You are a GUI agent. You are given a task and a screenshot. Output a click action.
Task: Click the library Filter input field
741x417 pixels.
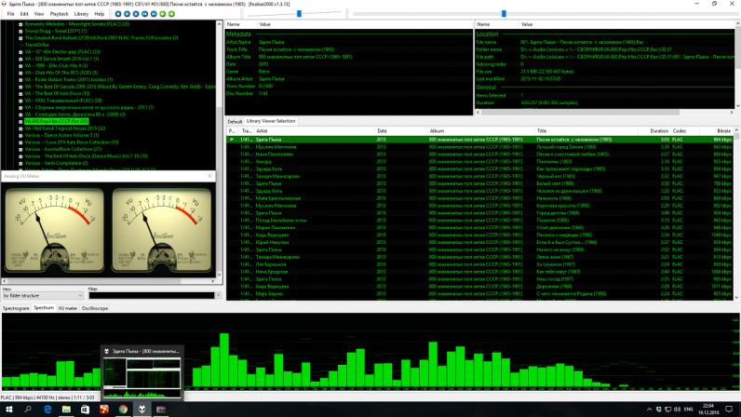[x=151, y=295]
